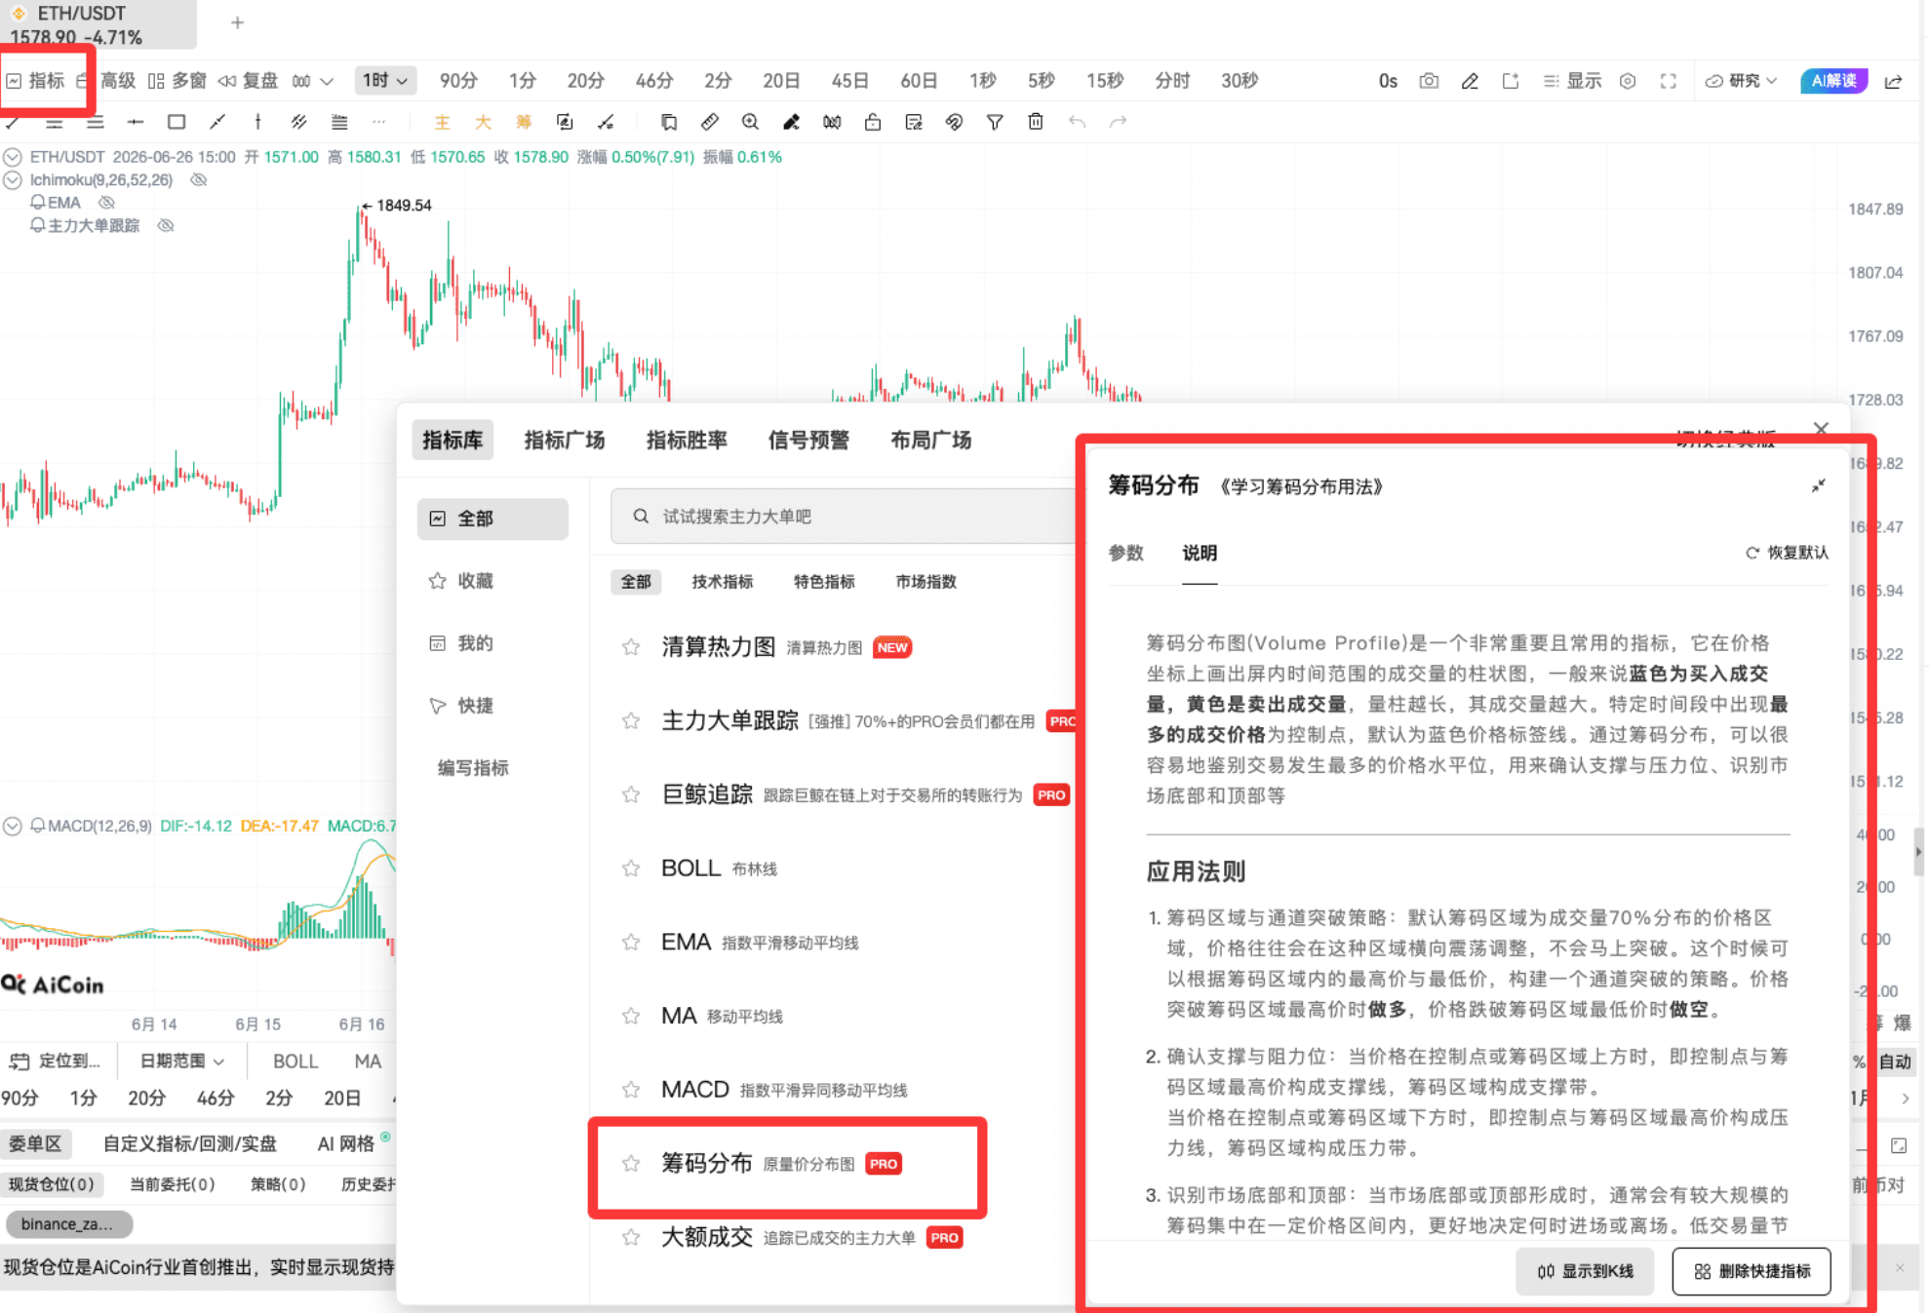1929x1313 pixels.
Task: Open the 1时 timeframe dropdown
Action: (385, 80)
